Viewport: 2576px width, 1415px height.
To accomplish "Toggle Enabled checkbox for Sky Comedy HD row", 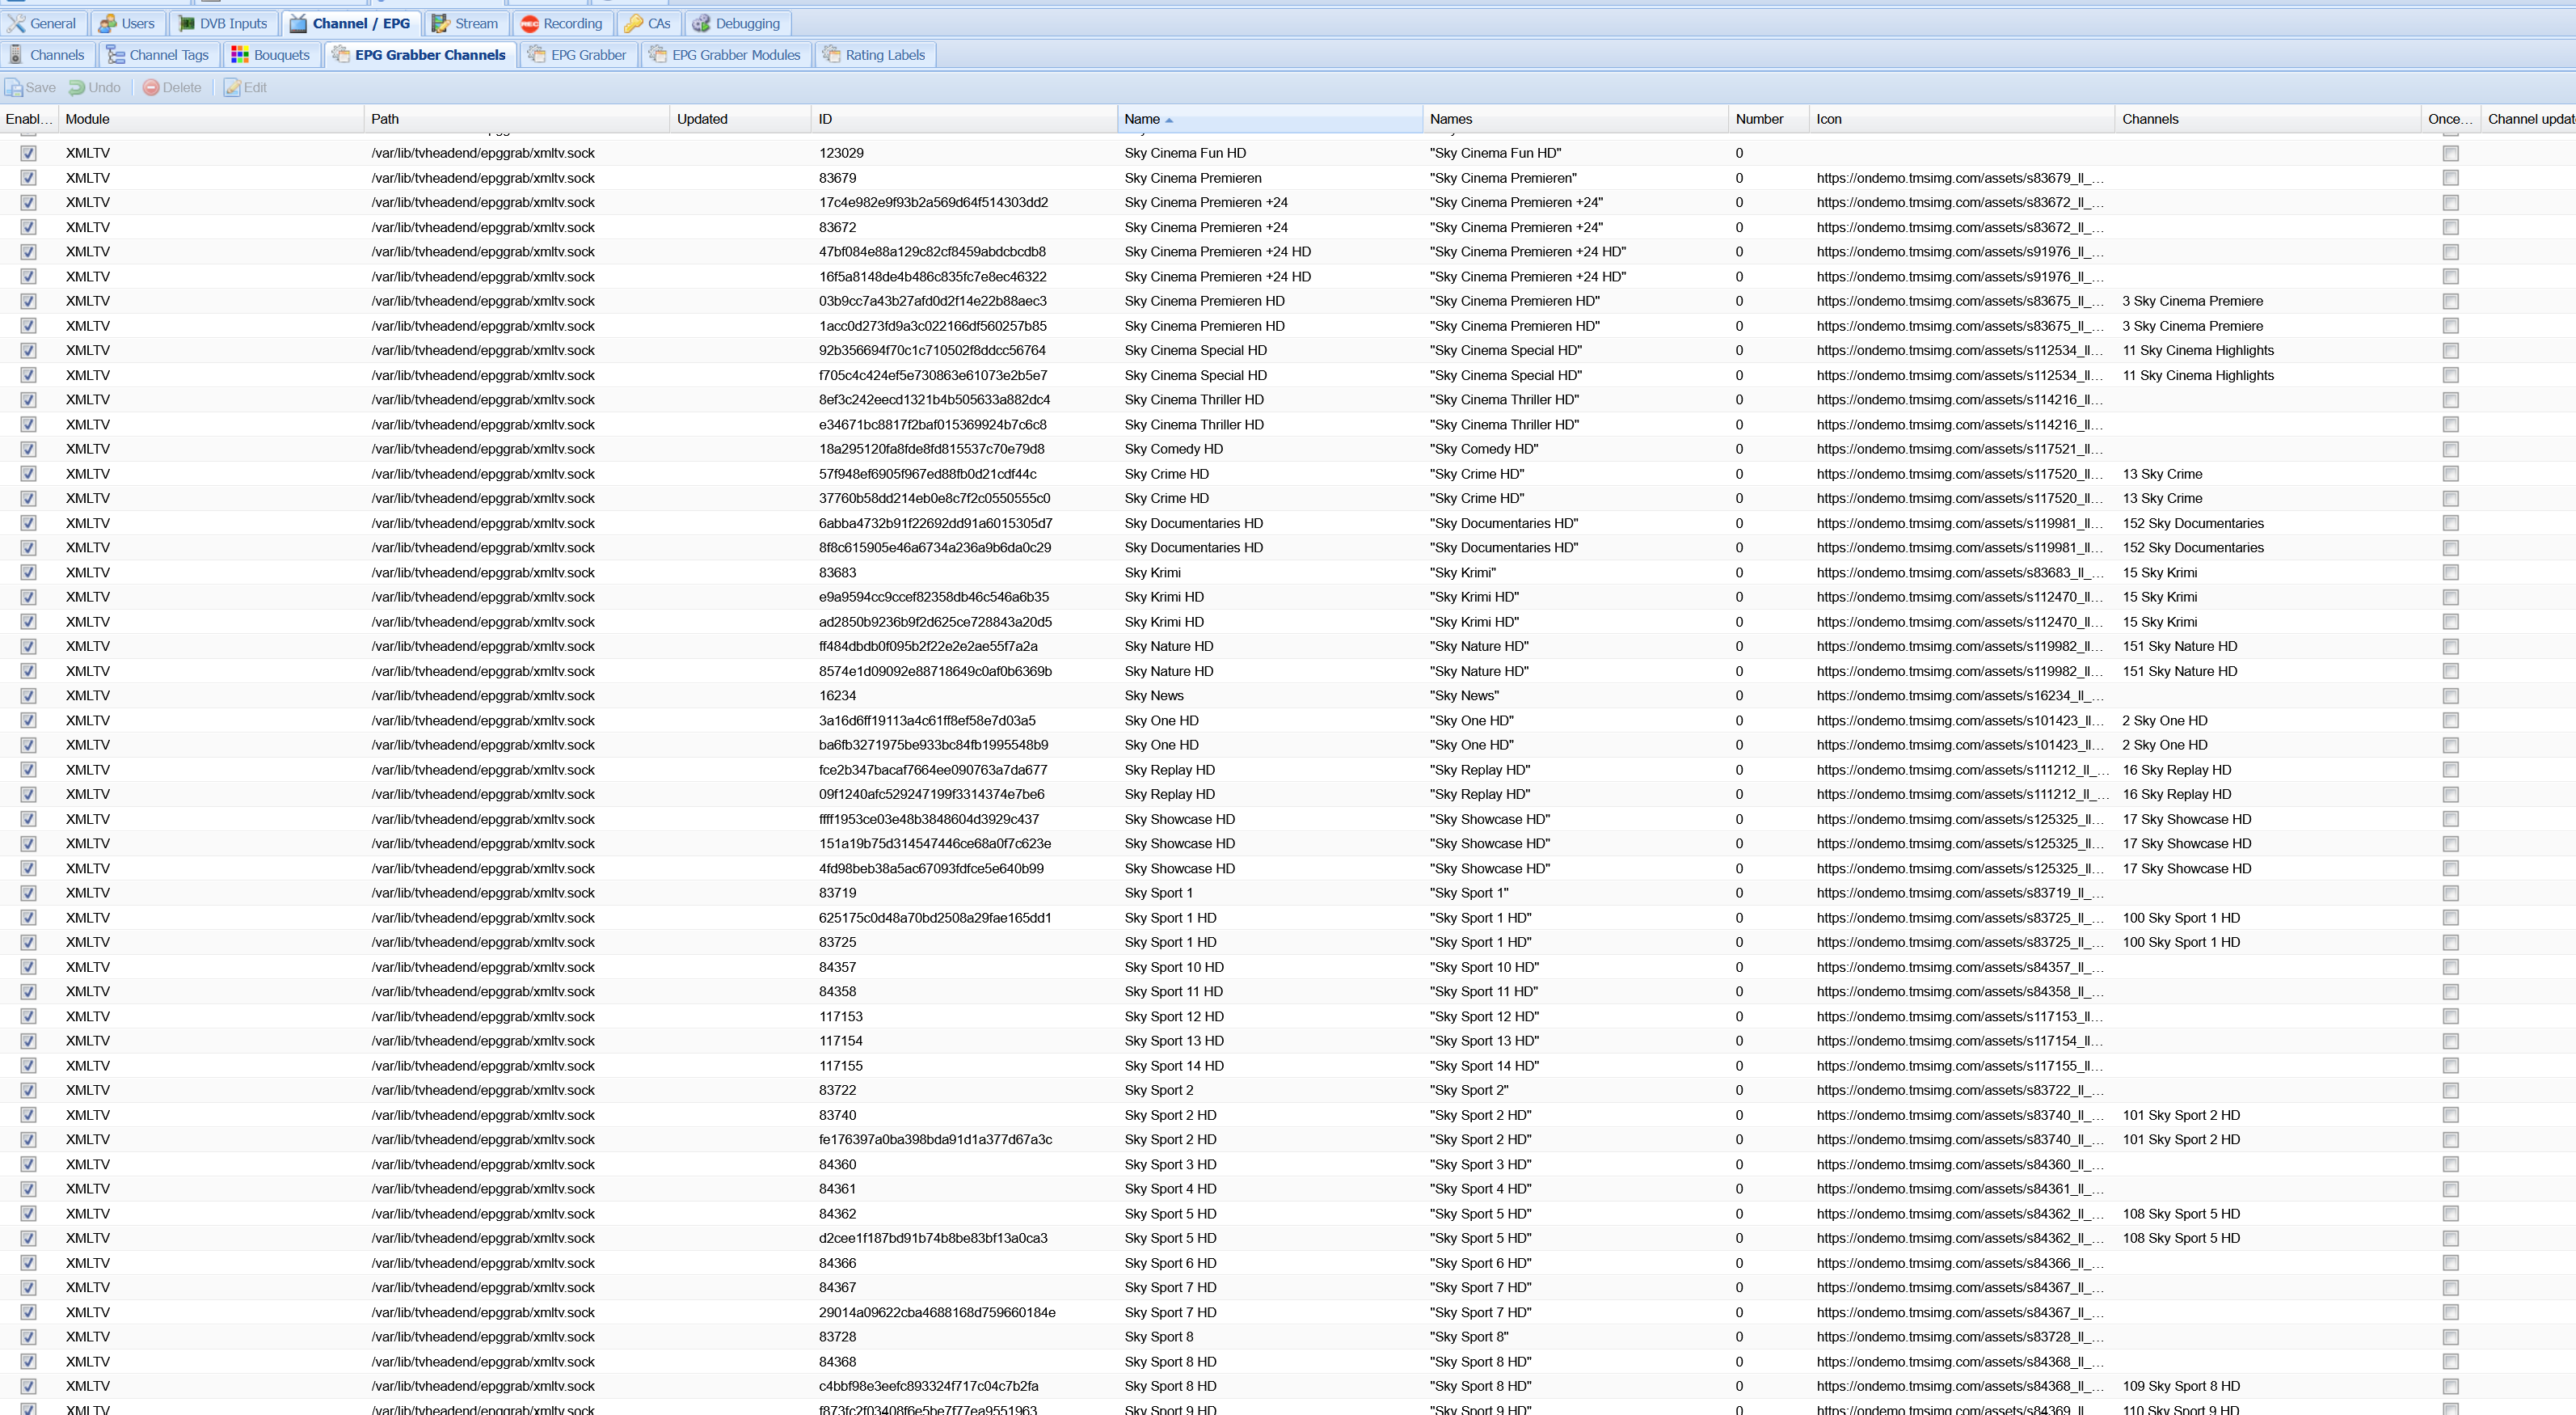I will point(28,450).
